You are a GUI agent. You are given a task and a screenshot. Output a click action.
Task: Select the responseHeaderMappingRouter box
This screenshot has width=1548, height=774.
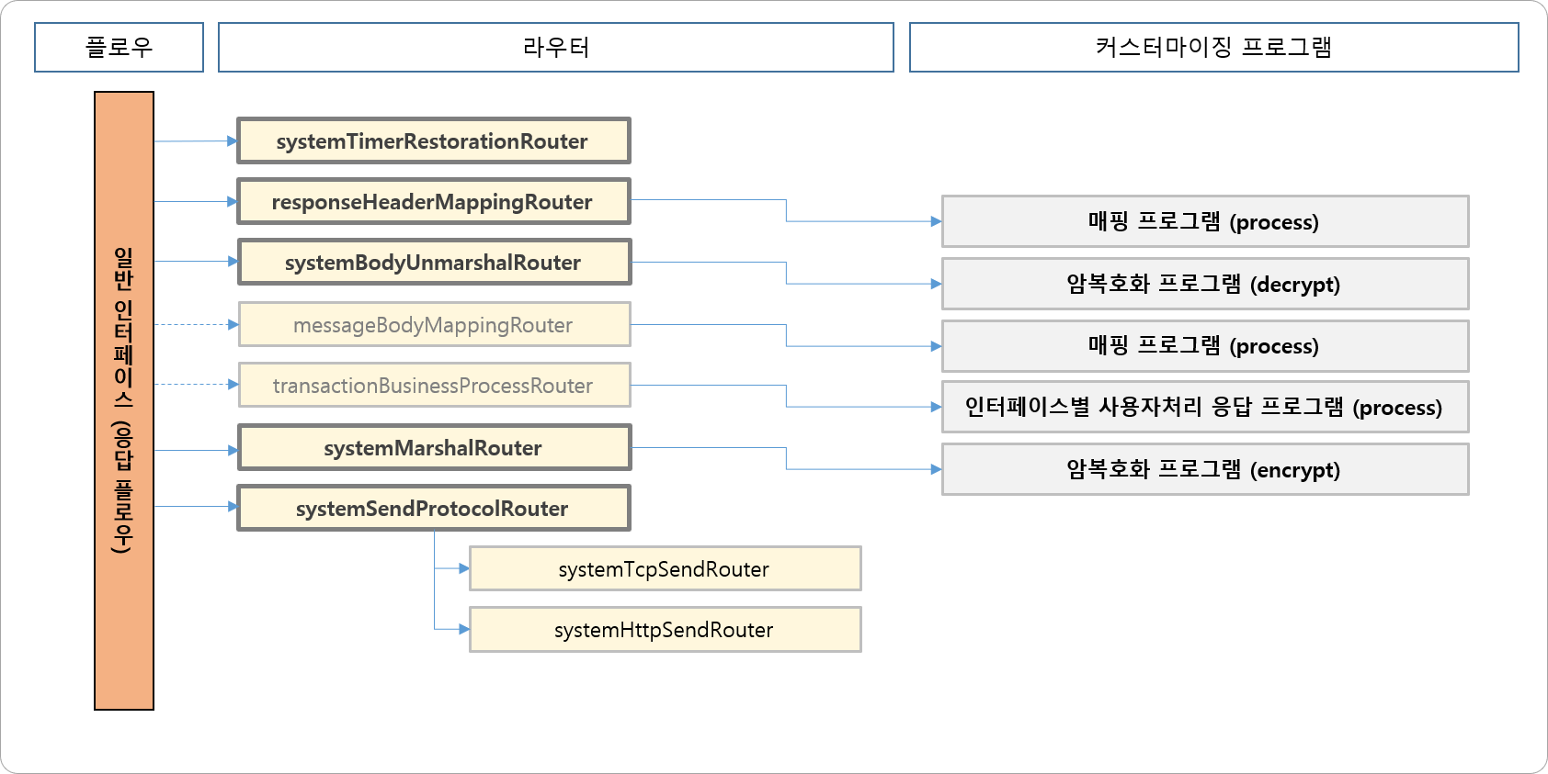434,201
